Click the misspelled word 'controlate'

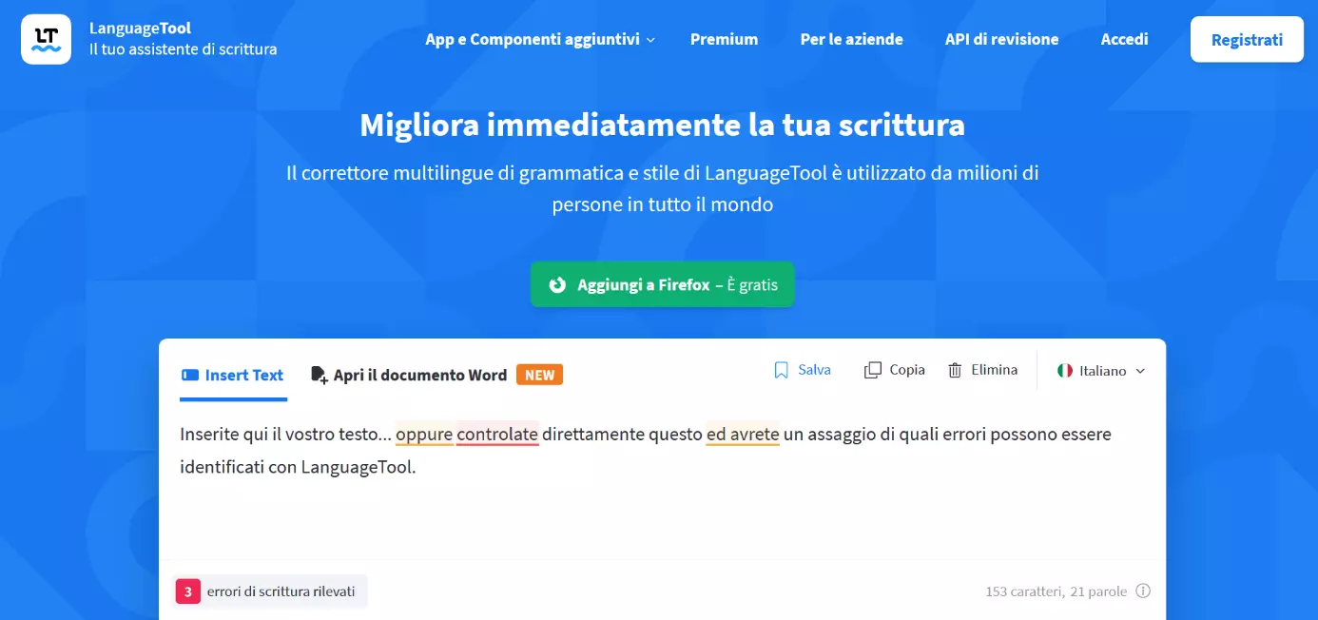click(x=497, y=435)
